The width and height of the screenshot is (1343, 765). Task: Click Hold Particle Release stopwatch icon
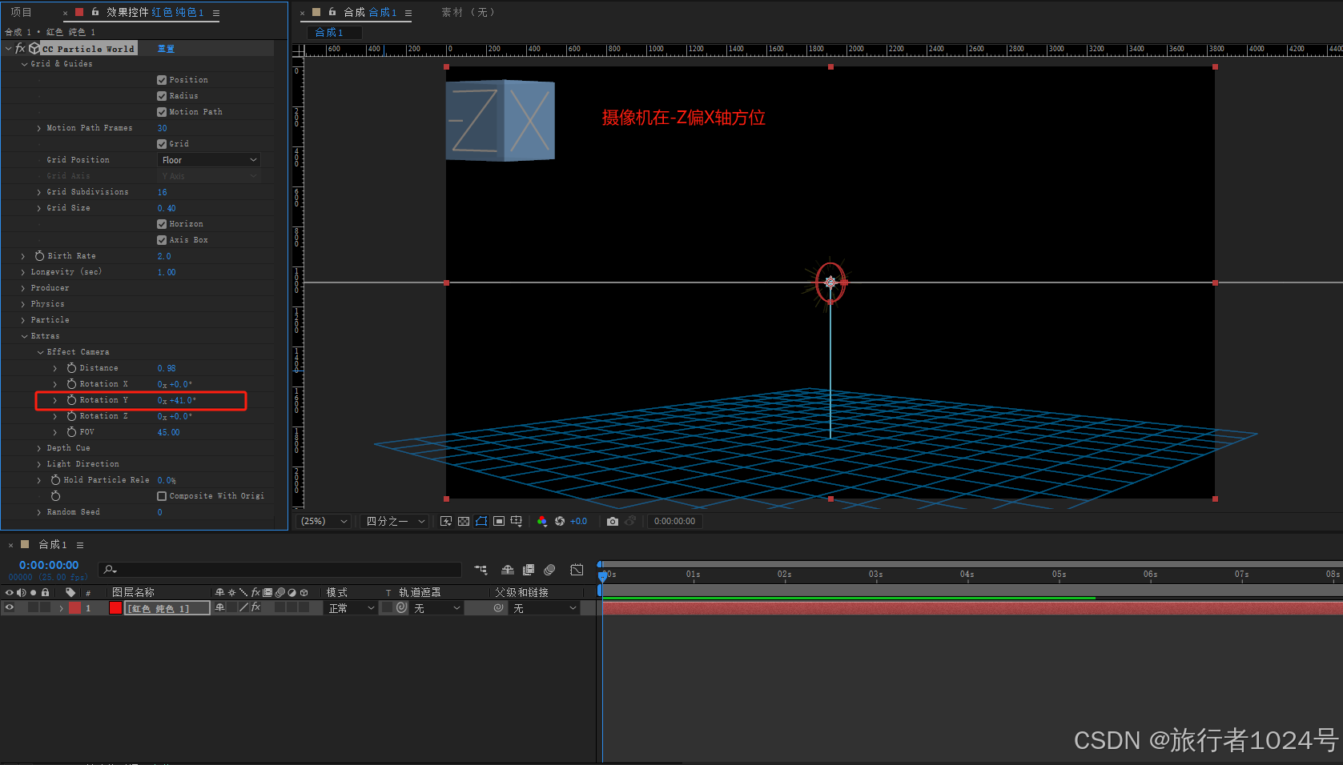point(55,480)
